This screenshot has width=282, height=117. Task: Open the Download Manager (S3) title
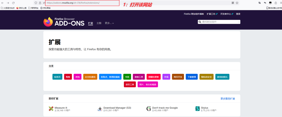point(117,108)
